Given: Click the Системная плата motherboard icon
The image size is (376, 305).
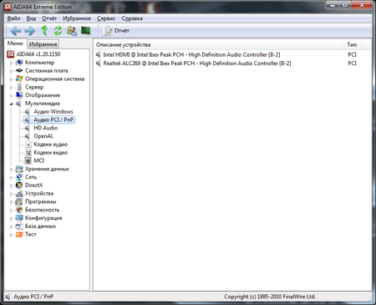Looking at the screenshot, I should pos(19,70).
